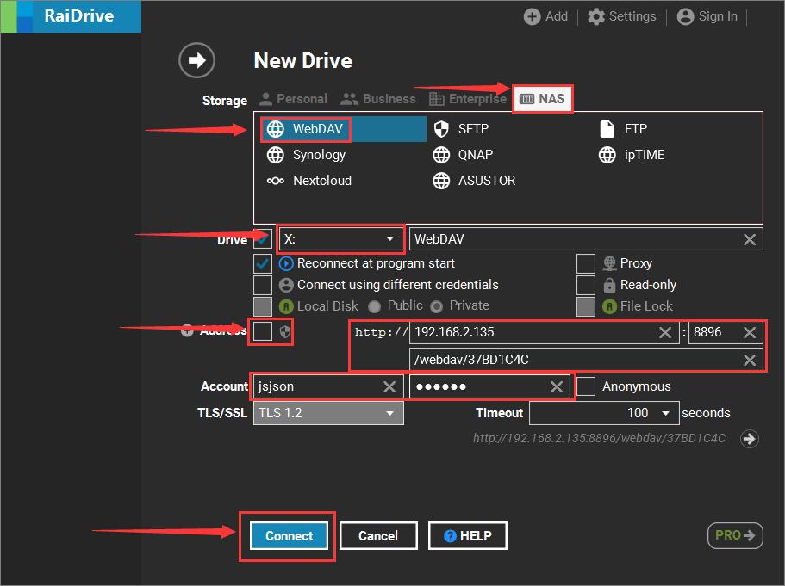Viewport: 785px width, 586px height.
Task: Click the back arrow circle icon beside New Drive
Action: [x=196, y=60]
